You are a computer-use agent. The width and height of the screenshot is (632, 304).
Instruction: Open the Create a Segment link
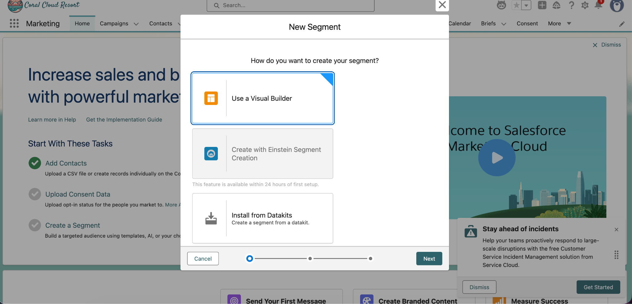click(x=73, y=226)
